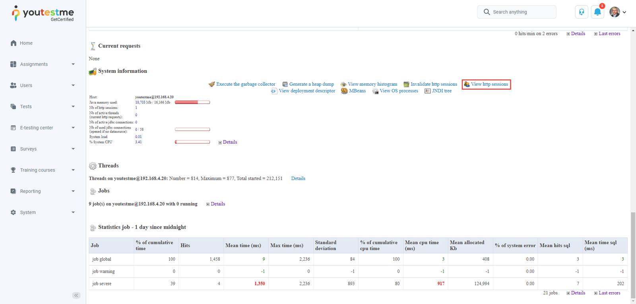Click the garbage collector broom icon

point(211,84)
